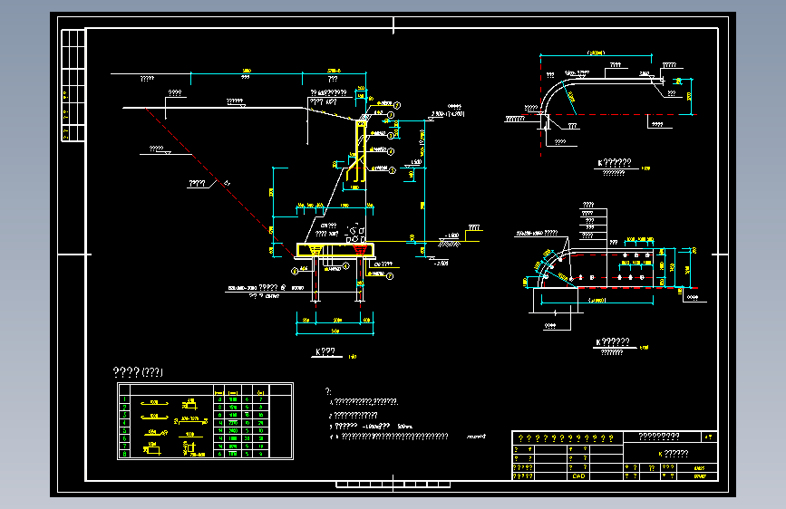Click the circled rebar callout number 3
The width and height of the screenshot is (786, 509).
391,136
